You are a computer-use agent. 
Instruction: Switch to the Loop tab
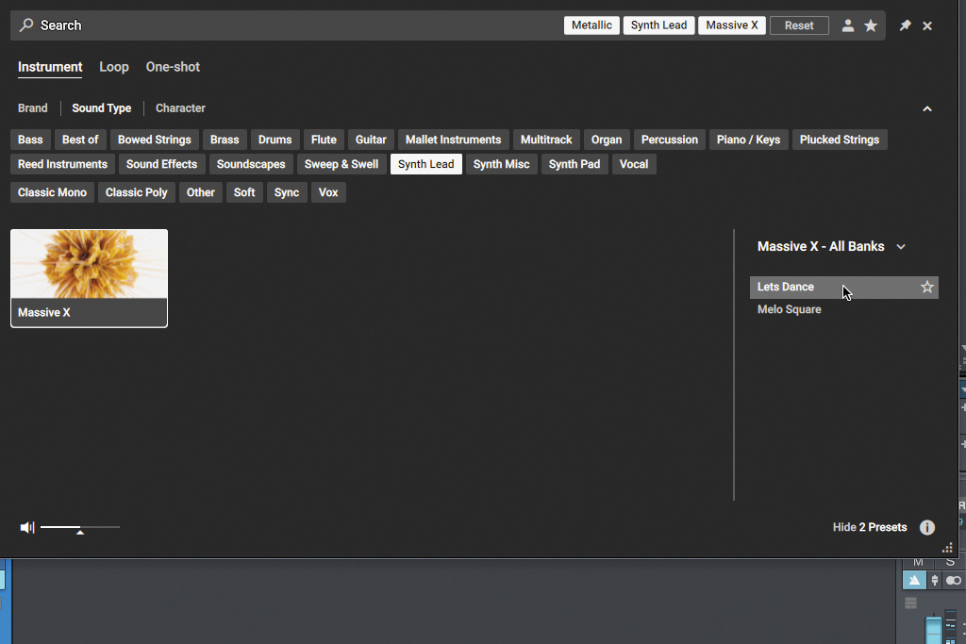[114, 67]
